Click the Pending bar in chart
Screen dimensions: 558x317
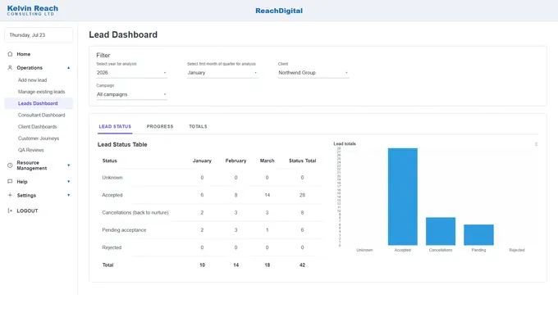pos(478,235)
